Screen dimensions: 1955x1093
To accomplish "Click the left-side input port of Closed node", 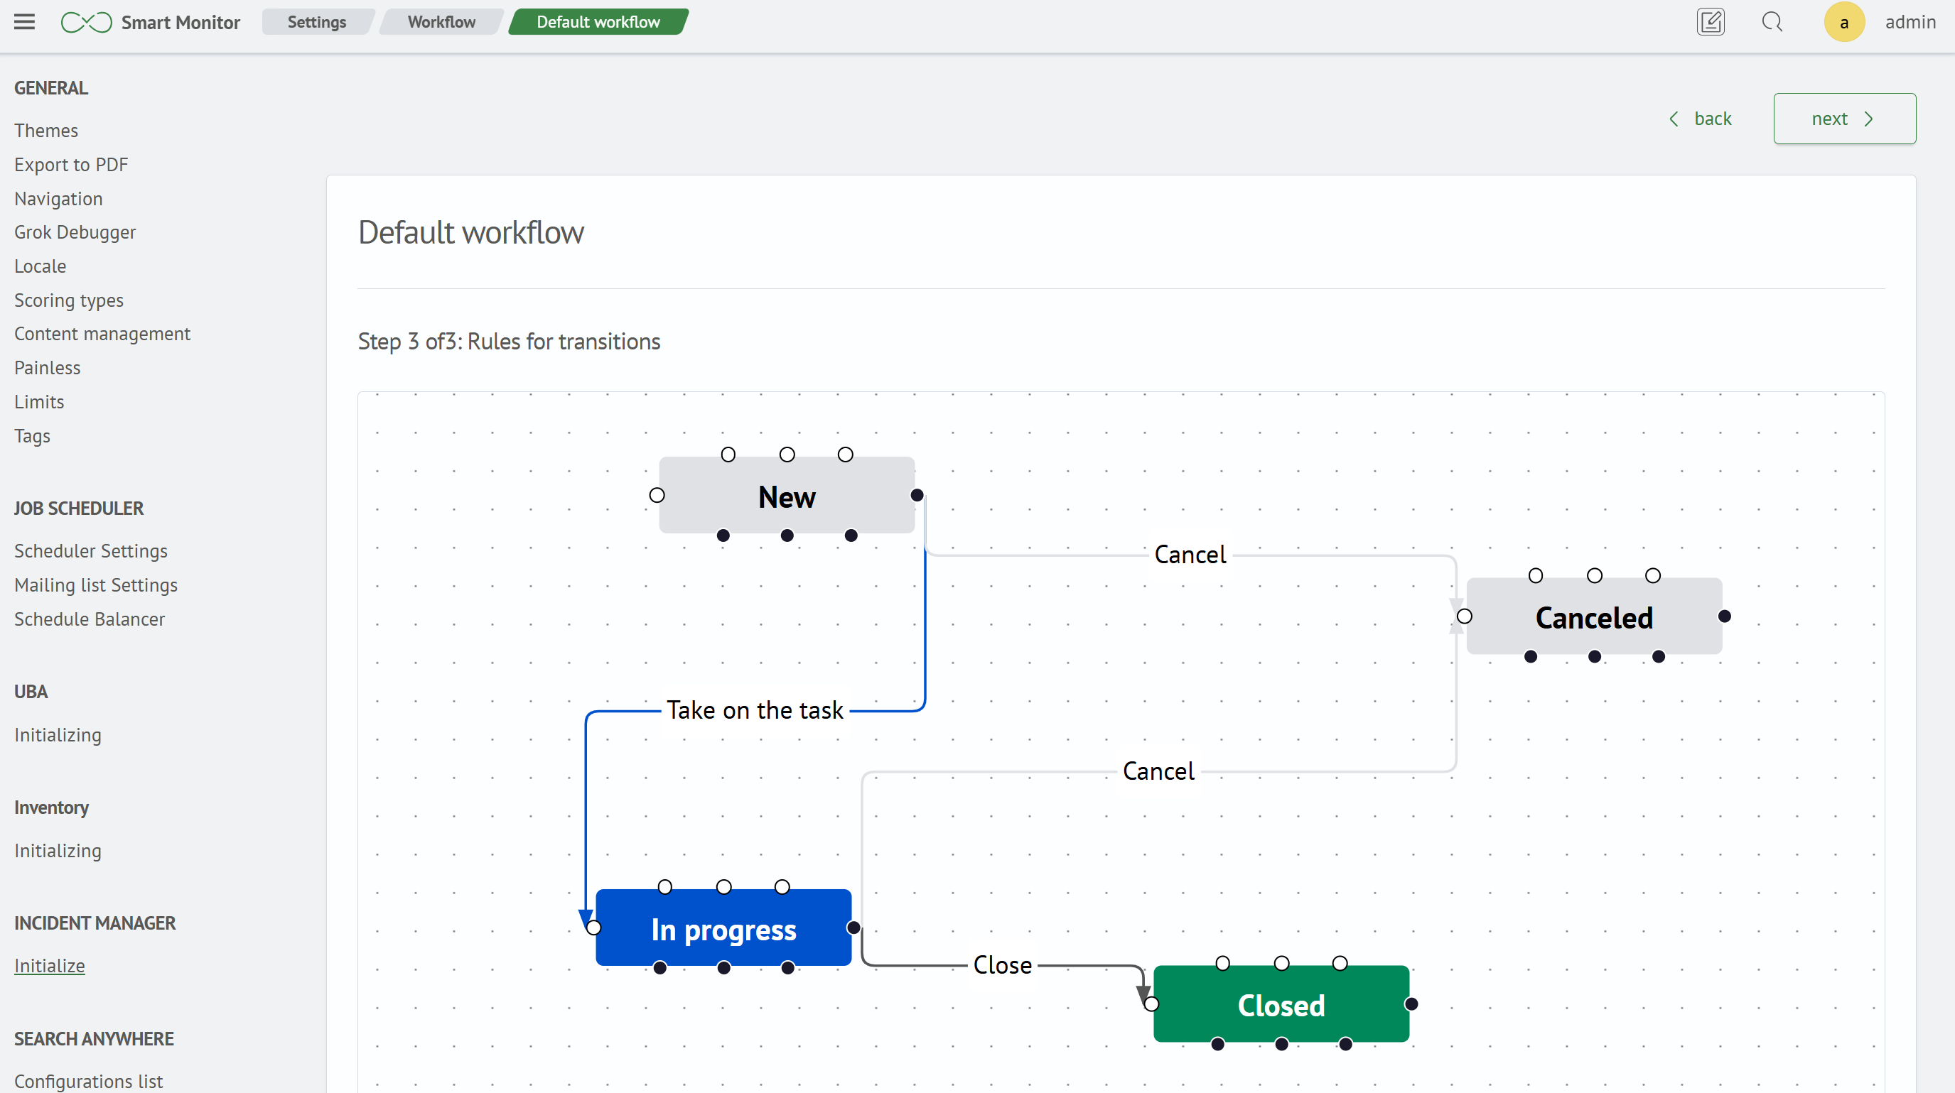I will click(x=1151, y=1004).
